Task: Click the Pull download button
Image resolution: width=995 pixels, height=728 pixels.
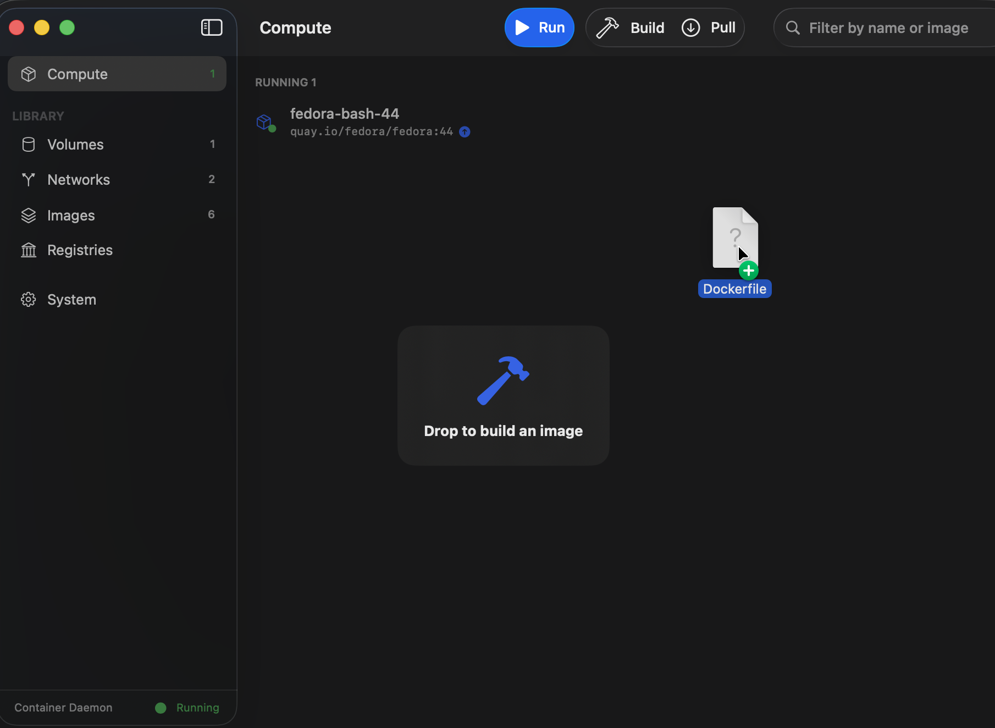Action: [709, 27]
